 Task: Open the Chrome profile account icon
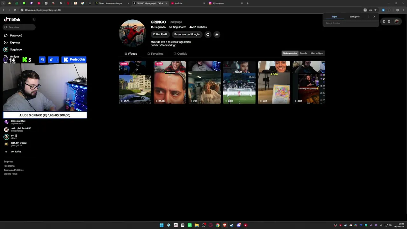tap(397, 10)
